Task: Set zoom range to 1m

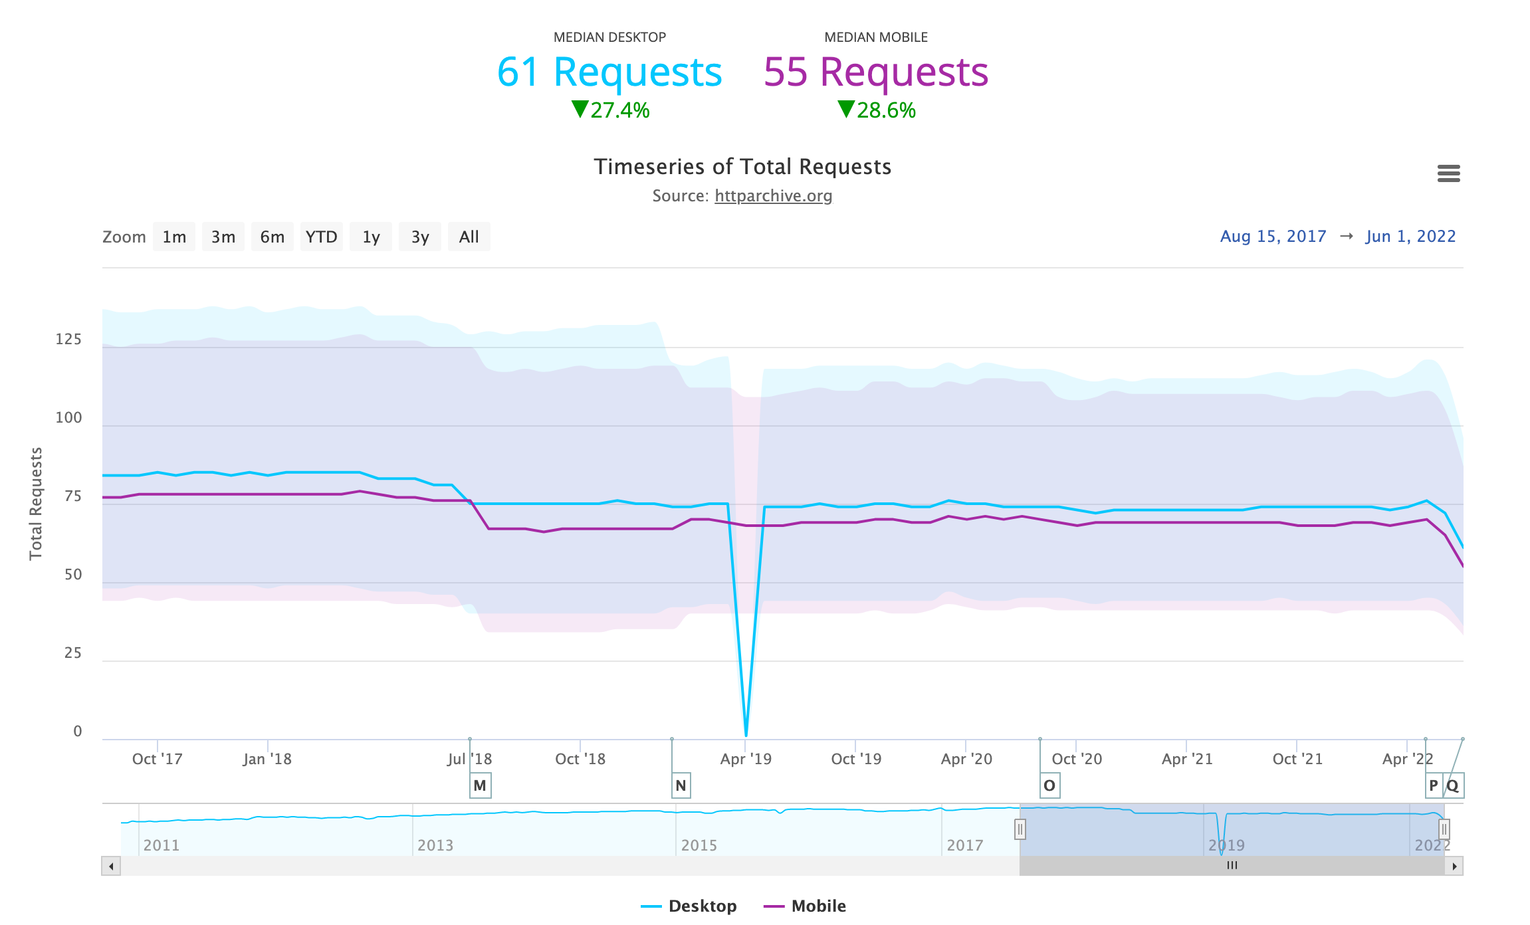Action: pos(174,237)
